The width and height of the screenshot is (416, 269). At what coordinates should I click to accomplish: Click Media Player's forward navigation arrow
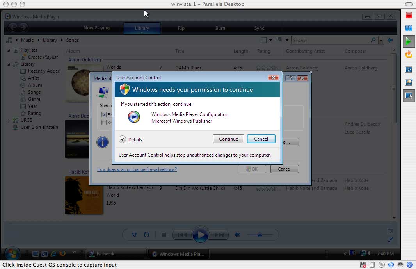tap(23, 27)
